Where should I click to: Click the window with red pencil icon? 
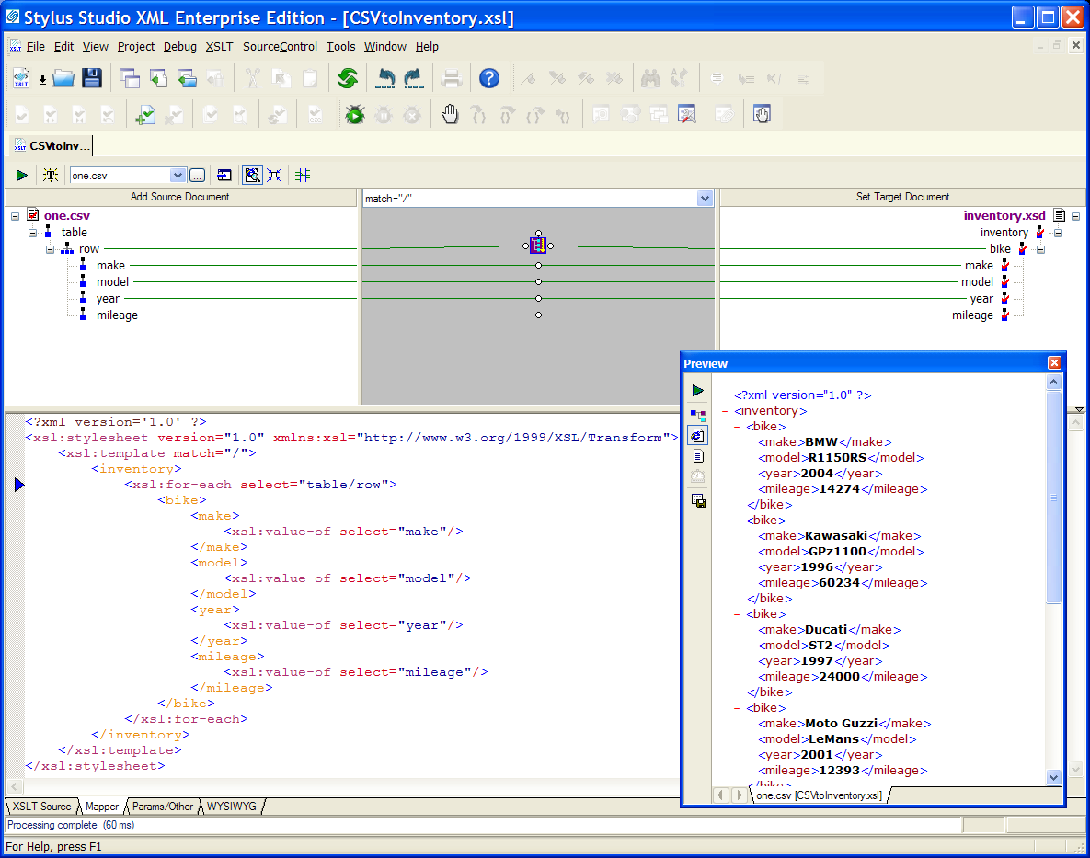point(687,114)
